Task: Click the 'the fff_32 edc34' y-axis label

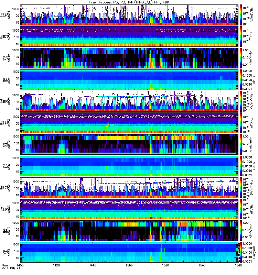Action: [5, 187]
